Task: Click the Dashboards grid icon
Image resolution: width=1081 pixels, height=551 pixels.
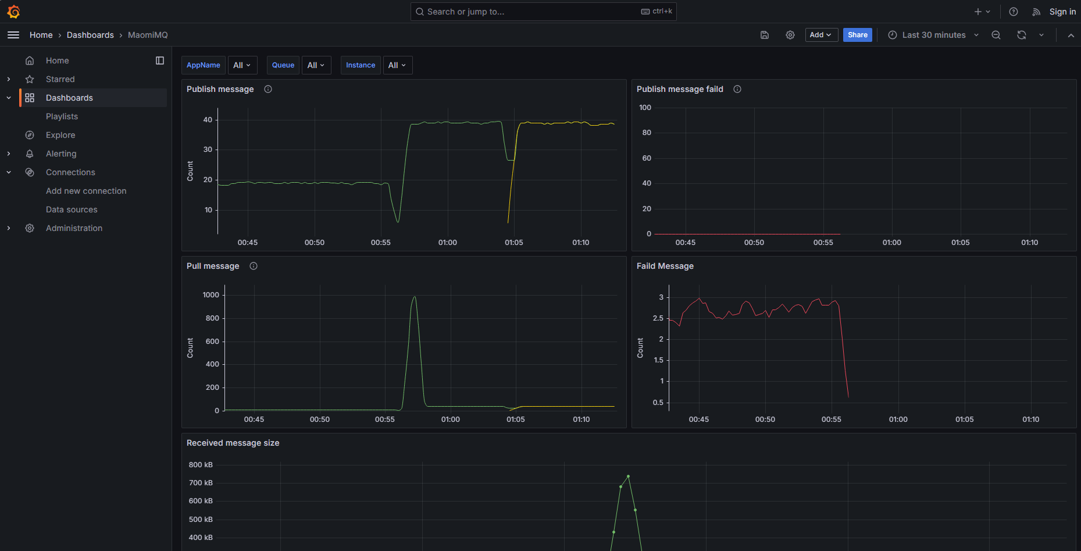Action: 30,98
